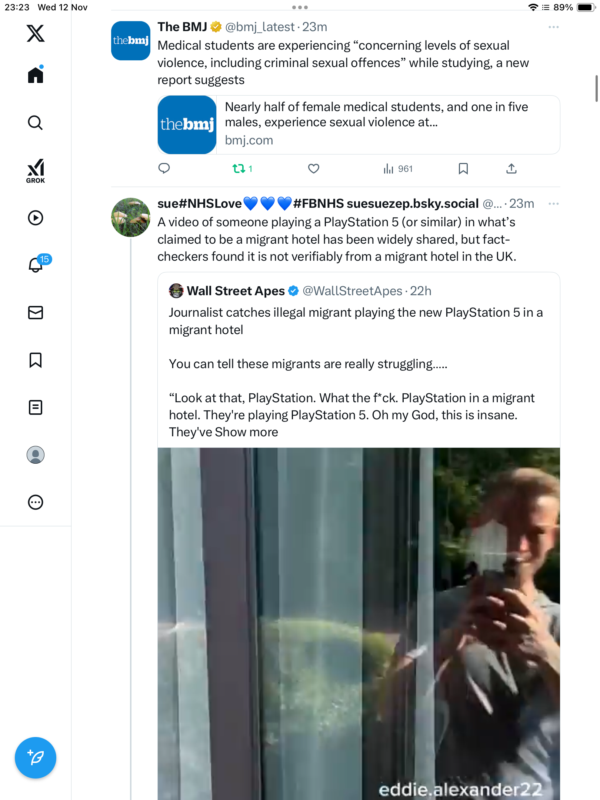
Task: View notifications with 15 badge
Action: click(x=36, y=265)
